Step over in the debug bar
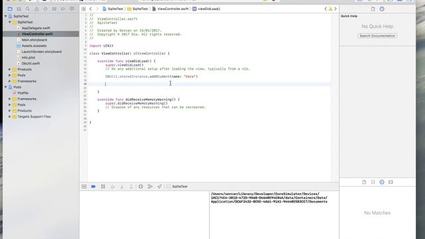The width and height of the screenshot is (425, 239). click(112, 187)
